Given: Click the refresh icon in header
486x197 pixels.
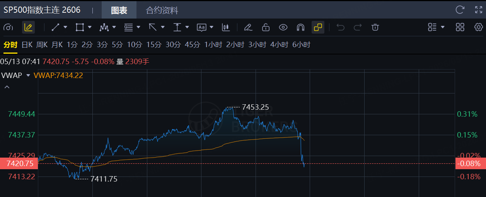Looking at the screenshot, I should coord(460,10).
